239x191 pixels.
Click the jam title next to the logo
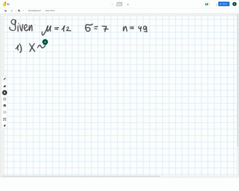pos(8,4)
